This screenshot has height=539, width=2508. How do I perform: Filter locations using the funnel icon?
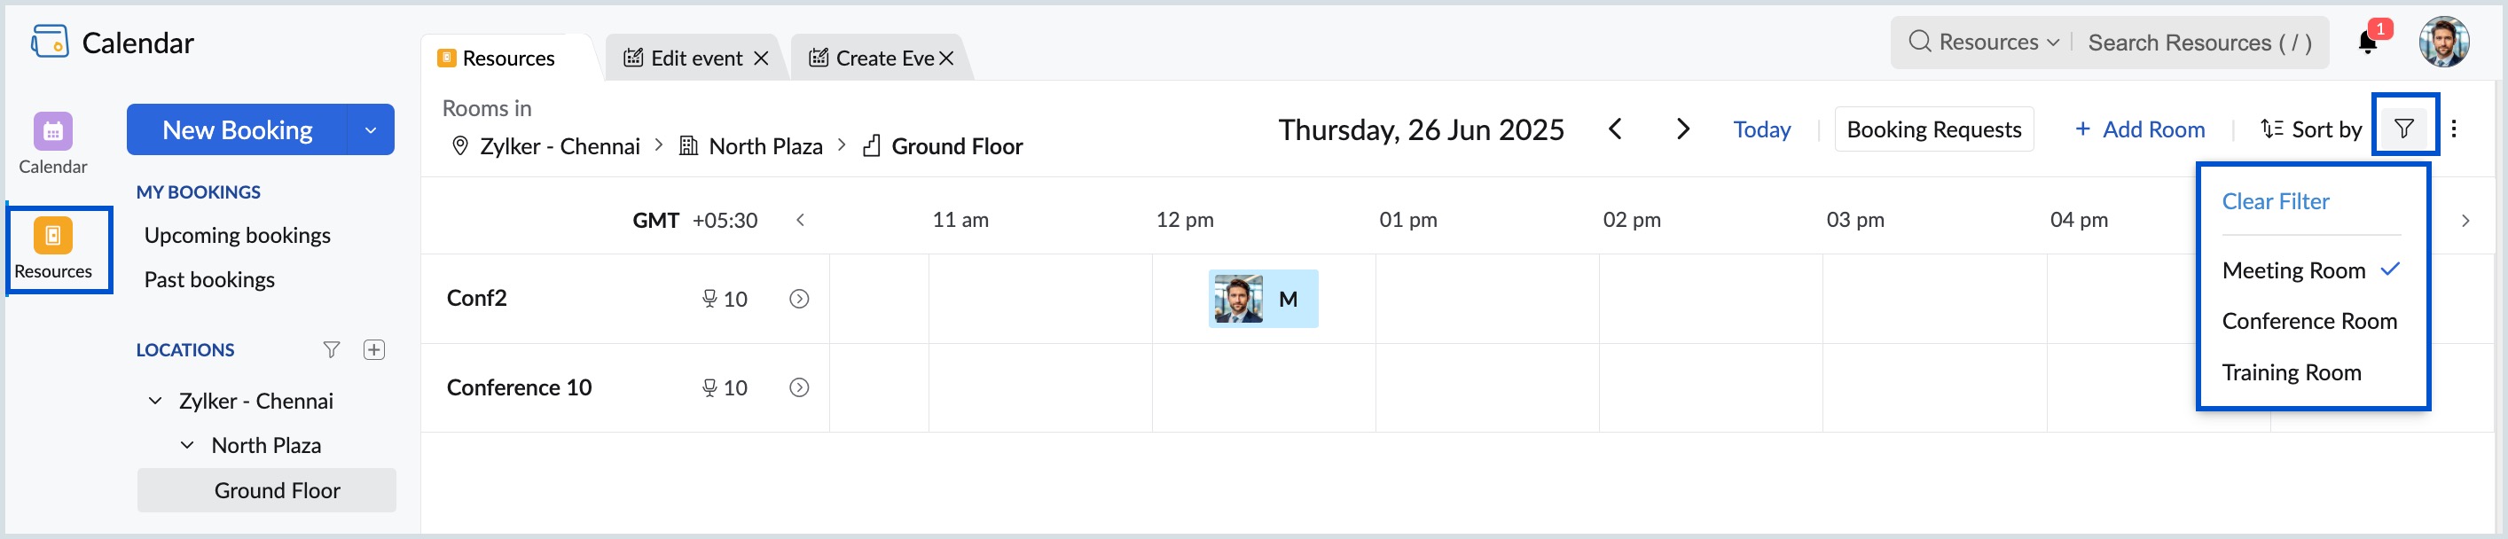click(331, 349)
